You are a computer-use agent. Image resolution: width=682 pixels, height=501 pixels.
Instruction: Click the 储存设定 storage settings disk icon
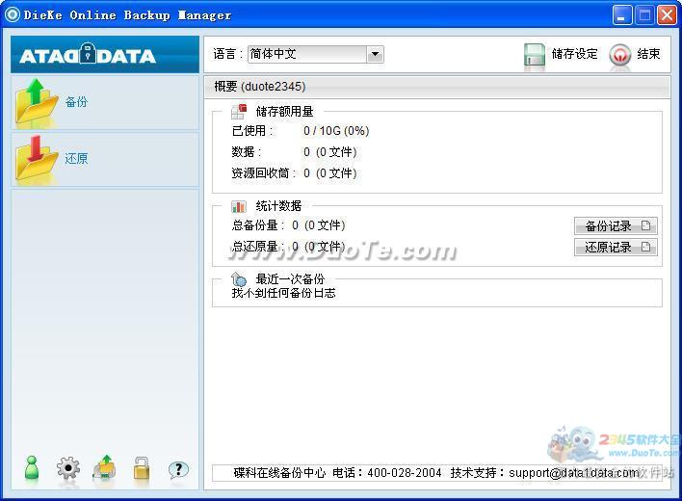[535, 55]
